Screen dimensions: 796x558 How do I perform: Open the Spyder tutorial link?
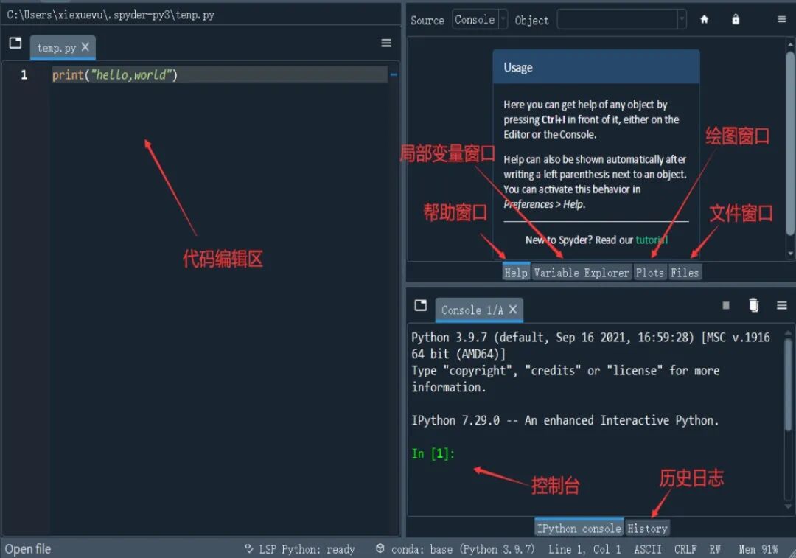(x=652, y=240)
